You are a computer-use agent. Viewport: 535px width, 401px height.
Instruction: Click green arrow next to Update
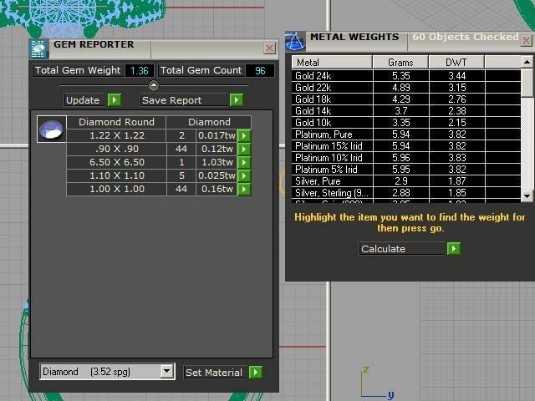pyautogui.click(x=115, y=100)
